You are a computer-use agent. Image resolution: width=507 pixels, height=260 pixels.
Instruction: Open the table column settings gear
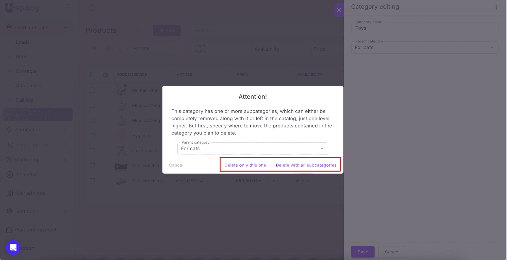tap(106, 75)
